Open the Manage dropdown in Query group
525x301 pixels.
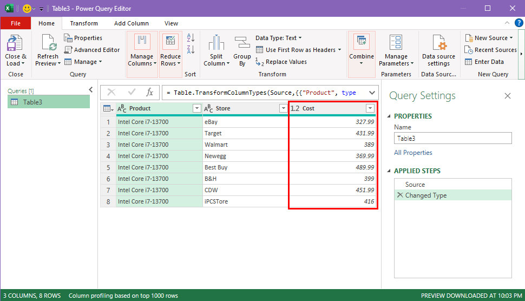[x=83, y=62]
